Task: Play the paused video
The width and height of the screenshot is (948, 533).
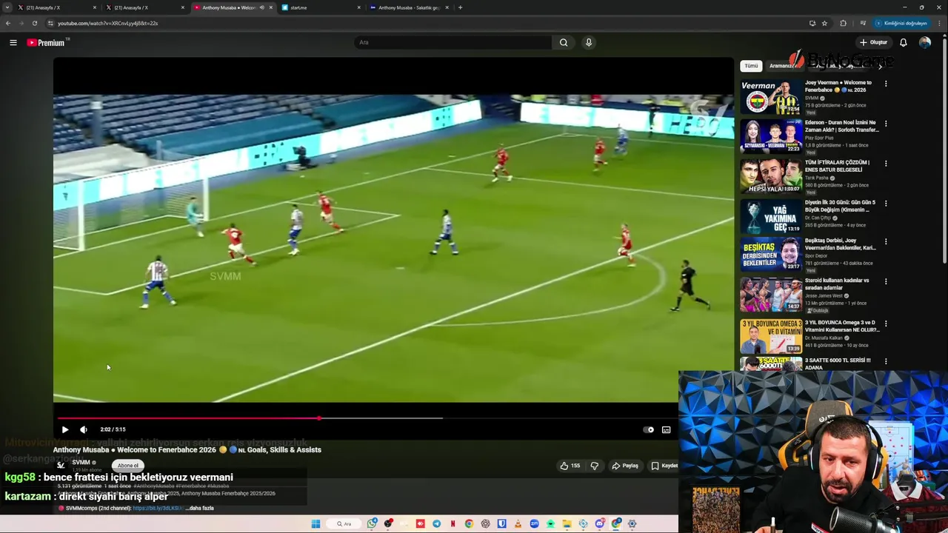Action: [x=65, y=429]
